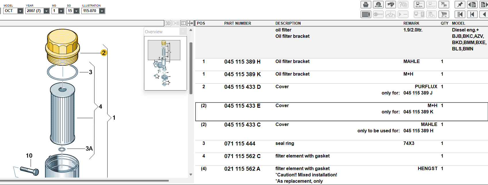The height and width of the screenshot is (185, 488).
Task: Toggle the 3D view button
Action: [x=168, y=23]
